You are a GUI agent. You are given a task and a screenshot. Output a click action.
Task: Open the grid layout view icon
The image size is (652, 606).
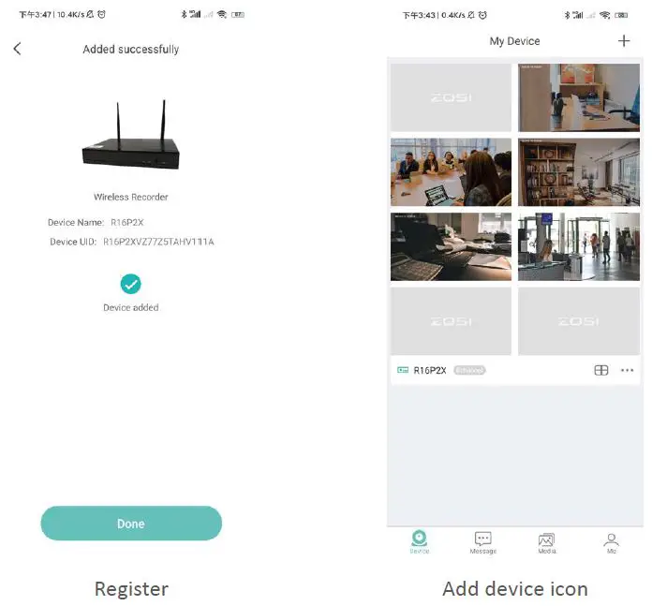click(600, 370)
